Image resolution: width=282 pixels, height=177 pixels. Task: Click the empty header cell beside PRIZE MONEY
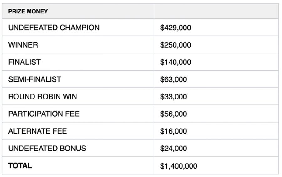tap(216, 11)
